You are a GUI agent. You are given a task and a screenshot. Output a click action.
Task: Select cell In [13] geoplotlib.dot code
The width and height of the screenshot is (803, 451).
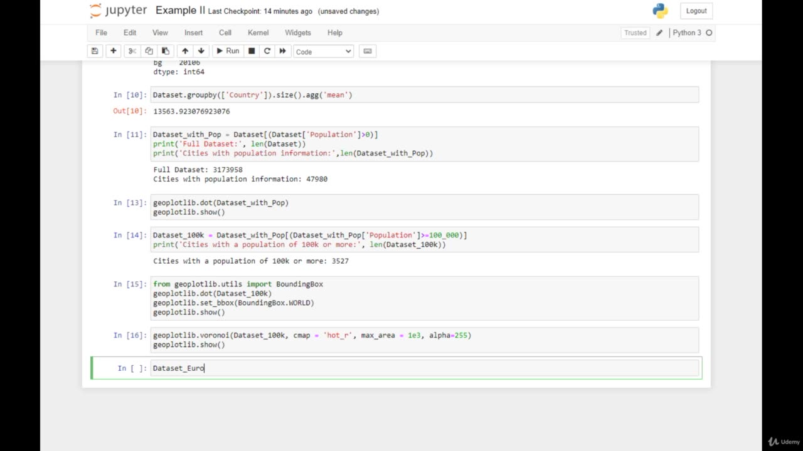click(x=425, y=207)
